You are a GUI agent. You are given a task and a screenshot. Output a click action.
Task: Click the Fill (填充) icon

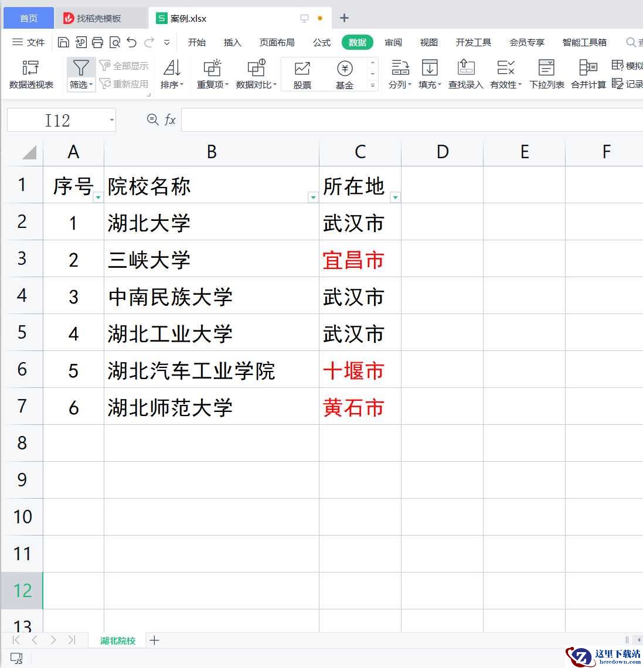(x=430, y=68)
